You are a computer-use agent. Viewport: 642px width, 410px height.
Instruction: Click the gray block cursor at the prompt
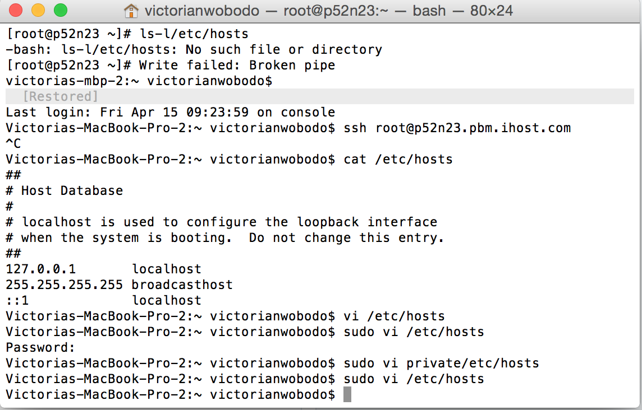coord(347,394)
